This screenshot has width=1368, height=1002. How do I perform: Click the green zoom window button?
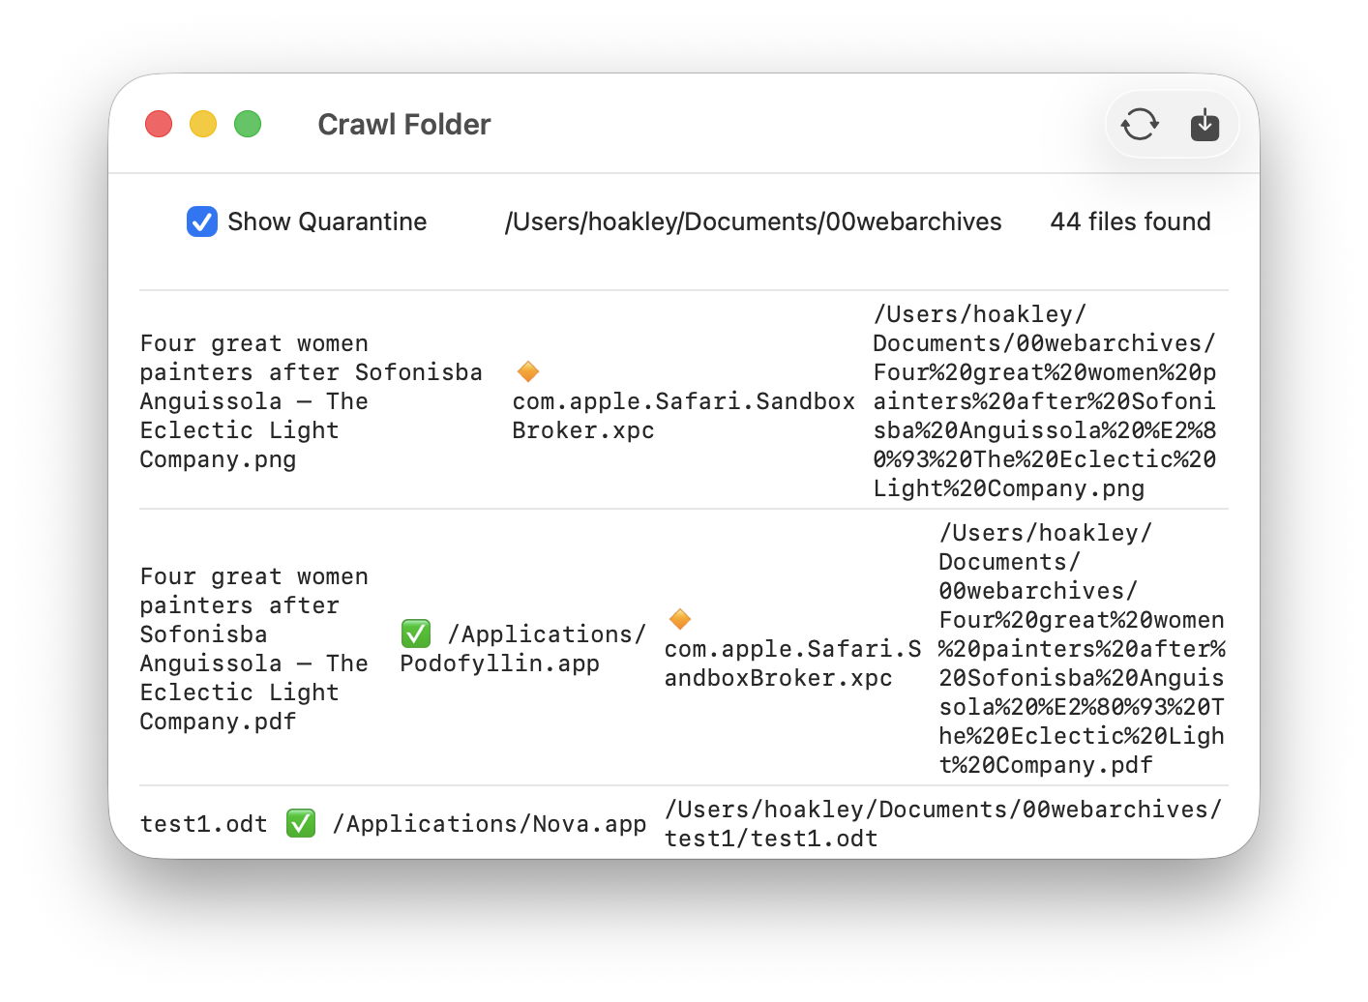point(248,125)
